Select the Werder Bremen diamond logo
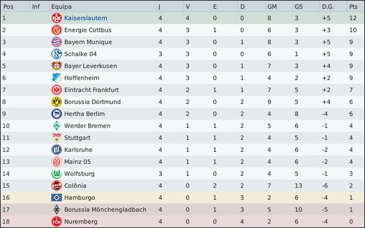 pyautogui.click(x=56, y=126)
